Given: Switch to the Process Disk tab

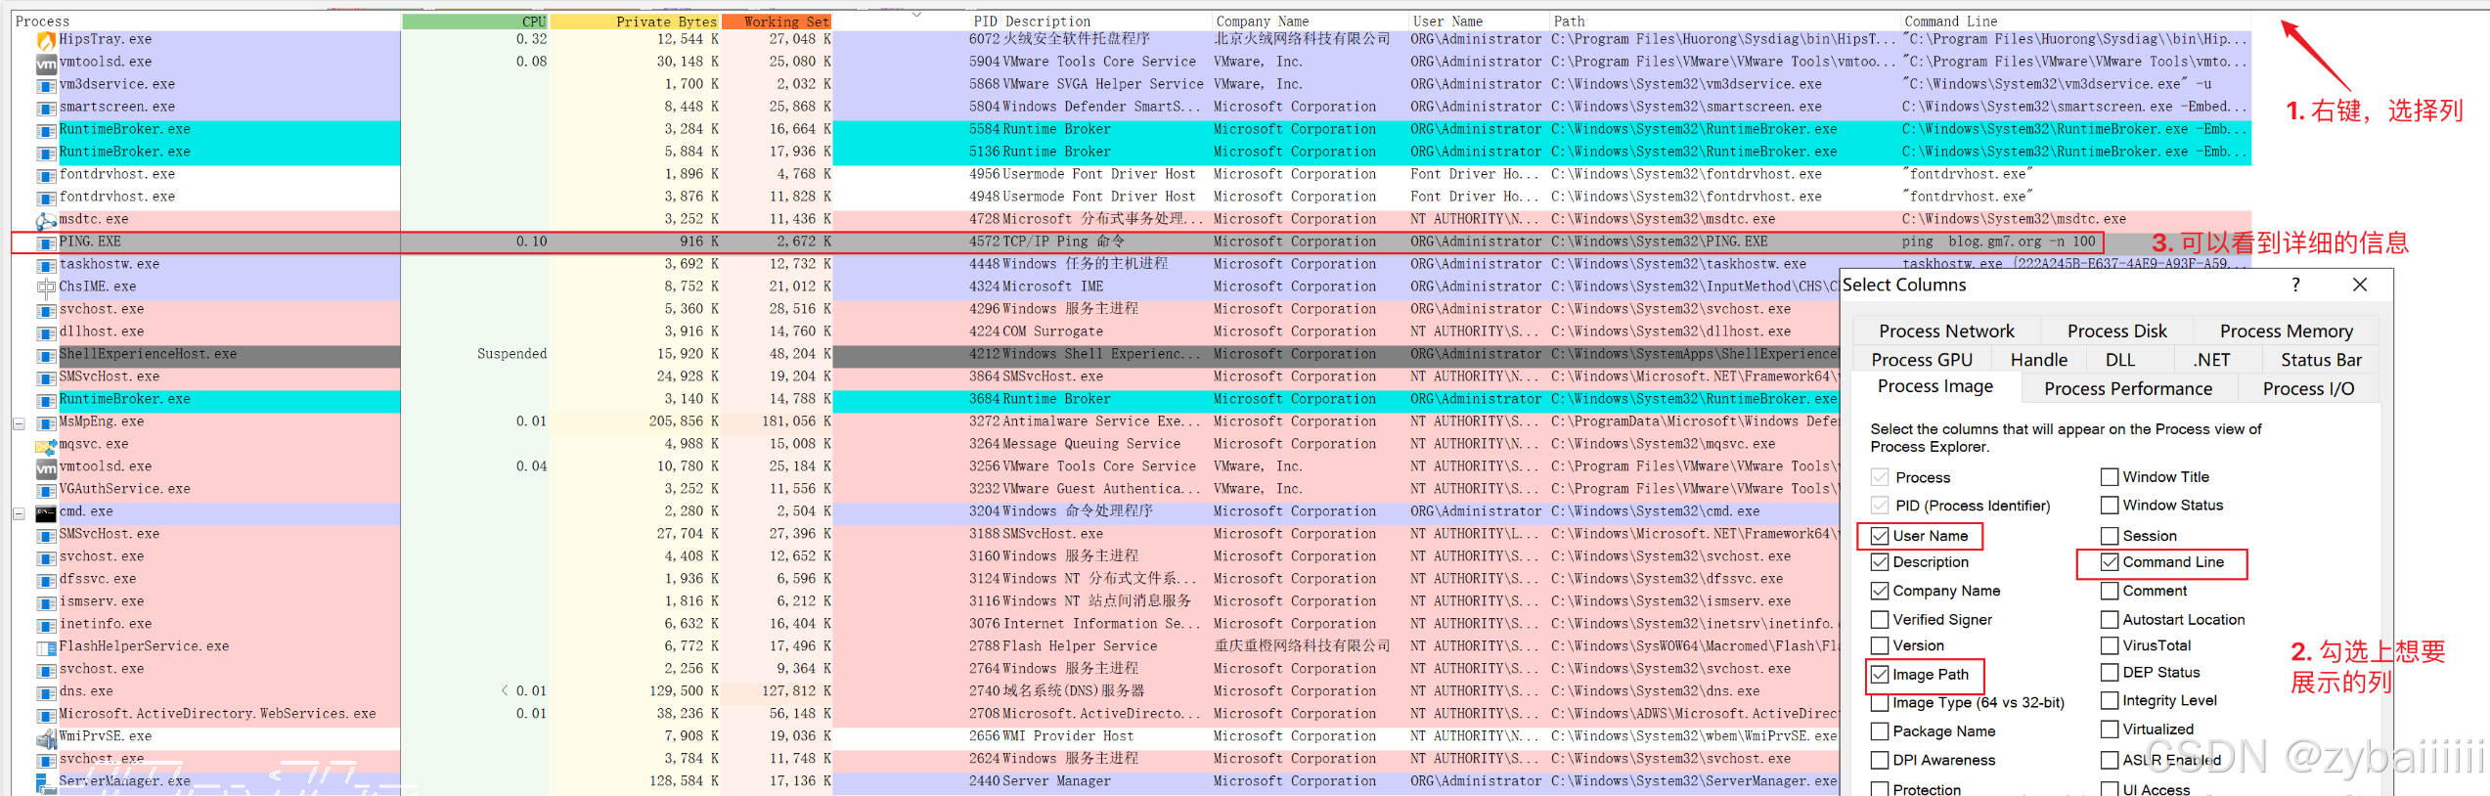Looking at the screenshot, I should (x=2116, y=332).
